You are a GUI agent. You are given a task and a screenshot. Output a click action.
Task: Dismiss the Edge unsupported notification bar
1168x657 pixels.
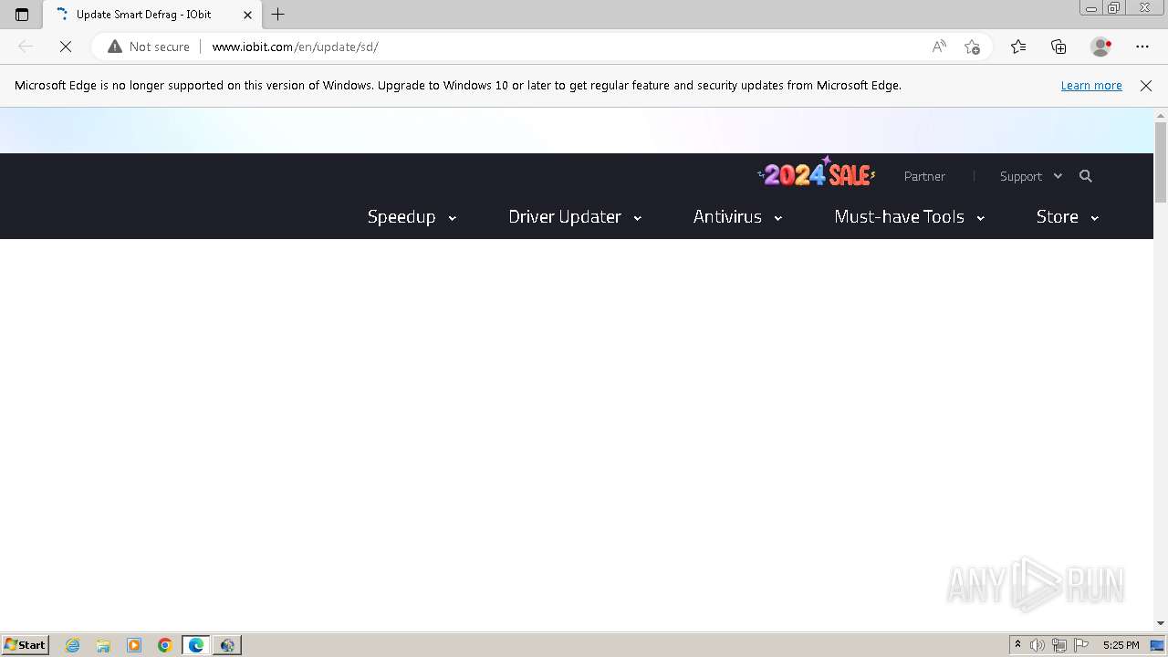tap(1146, 85)
